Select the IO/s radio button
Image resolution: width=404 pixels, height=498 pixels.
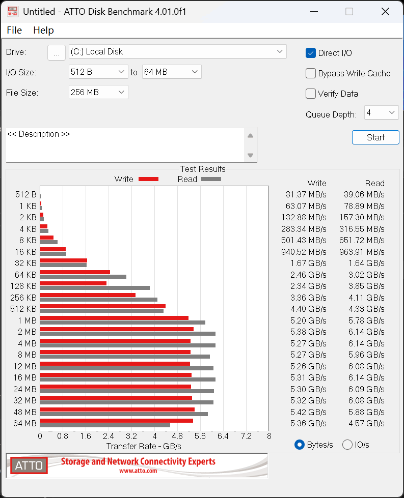point(347,445)
